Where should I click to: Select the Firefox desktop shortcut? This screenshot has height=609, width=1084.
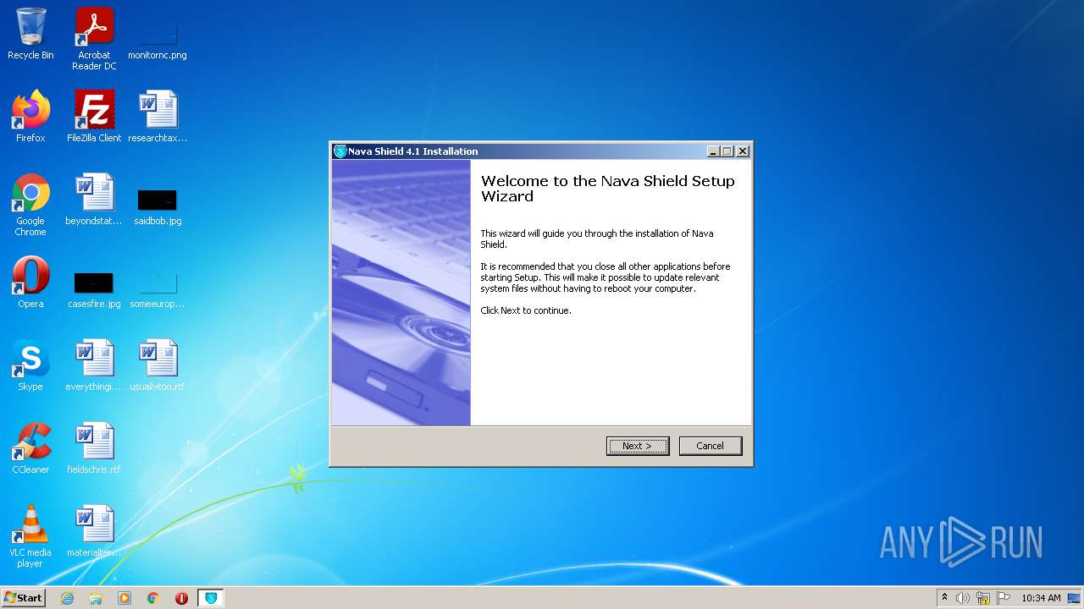tap(30, 117)
